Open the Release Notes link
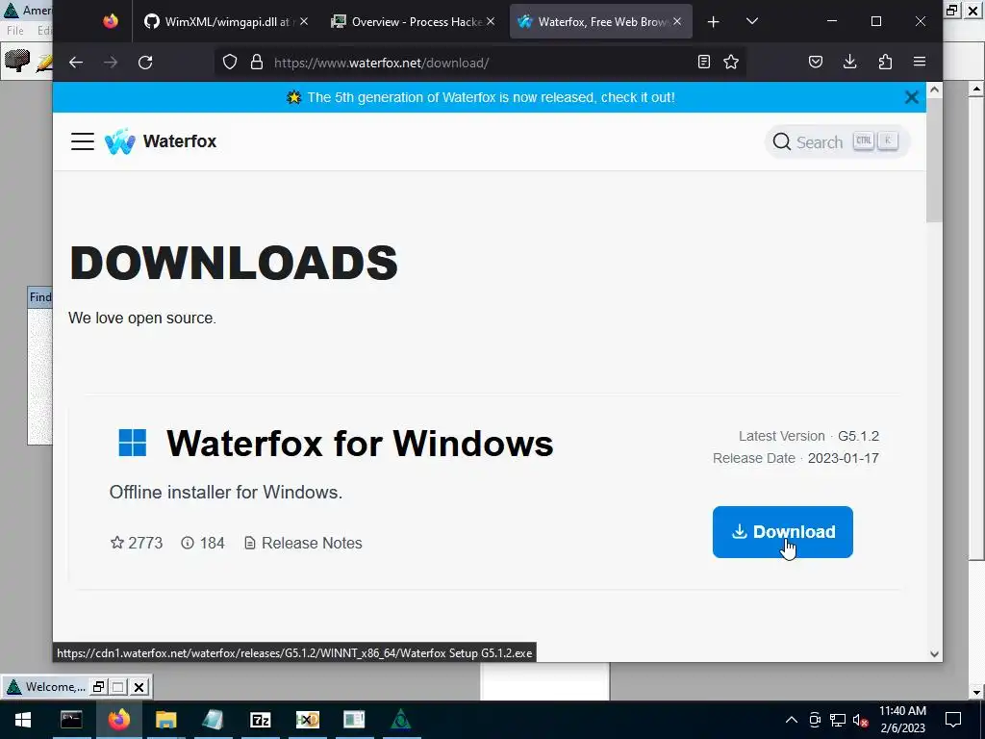Image resolution: width=985 pixels, height=739 pixels. click(x=303, y=543)
